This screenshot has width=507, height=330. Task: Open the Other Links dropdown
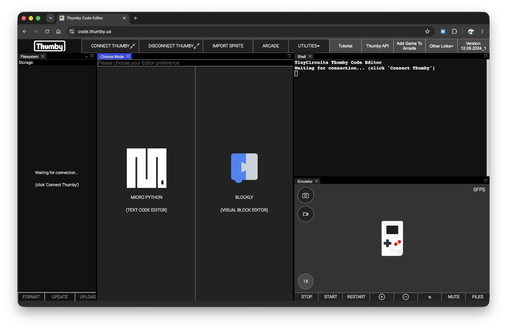pos(441,46)
